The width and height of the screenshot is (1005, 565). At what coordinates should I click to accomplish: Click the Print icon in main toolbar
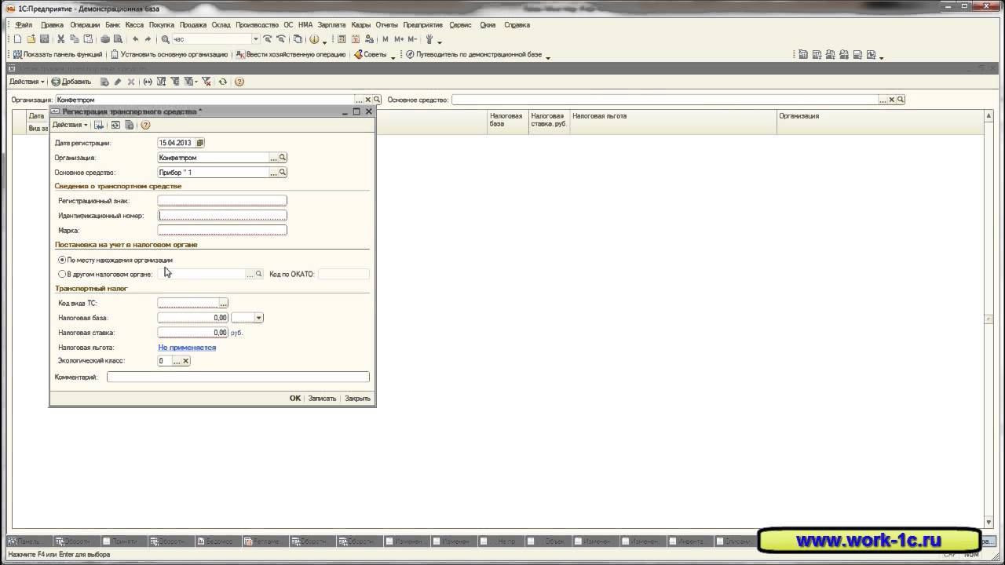pyautogui.click(x=104, y=39)
